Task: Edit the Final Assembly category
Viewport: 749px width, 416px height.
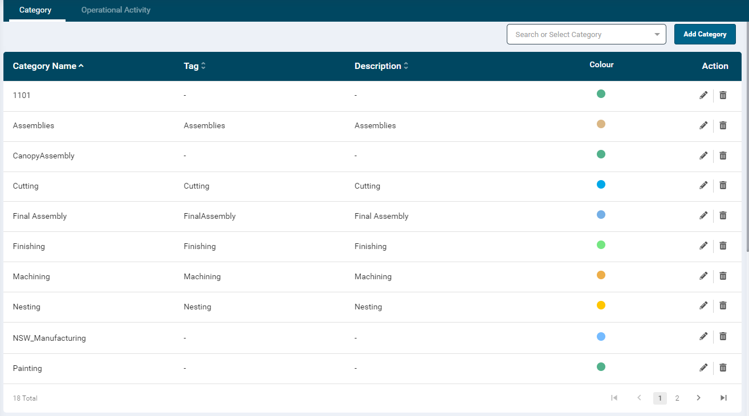Action: coord(703,215)
